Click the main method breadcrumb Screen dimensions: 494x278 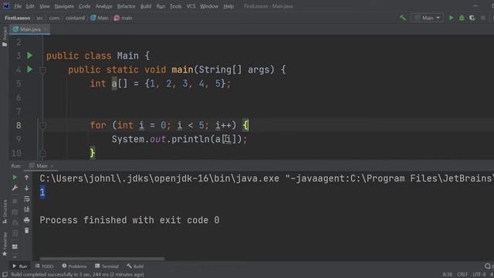123,18
